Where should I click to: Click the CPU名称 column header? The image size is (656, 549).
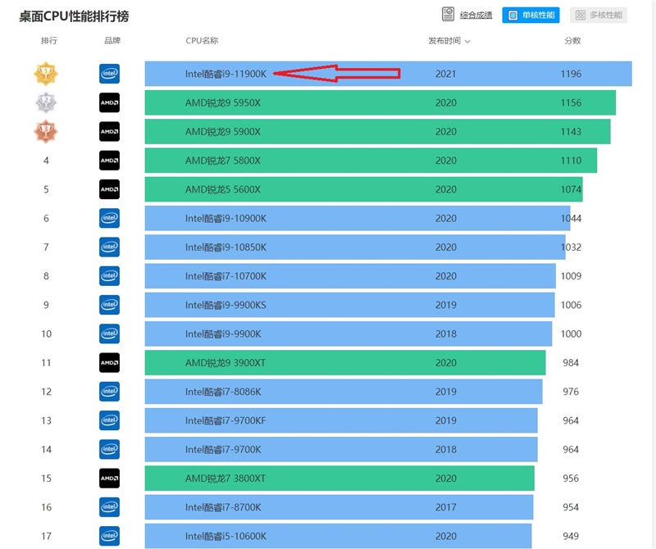click(x=202, y=40)
